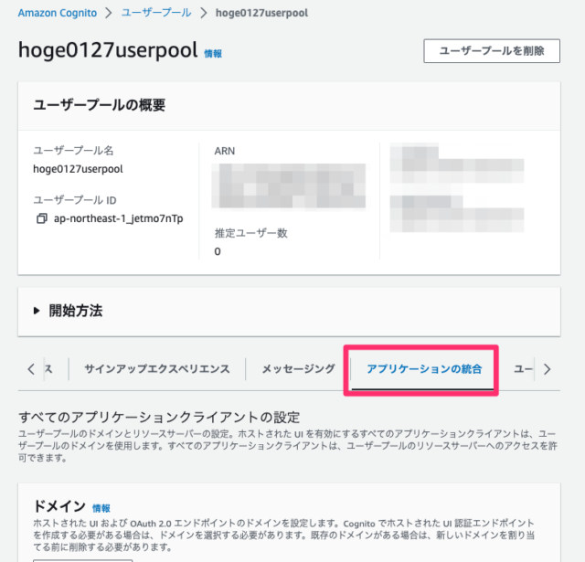The image size is (585, 562).
Task: Open 情報 link next to ドメイン heading
Action: click(x=101, y=508)
